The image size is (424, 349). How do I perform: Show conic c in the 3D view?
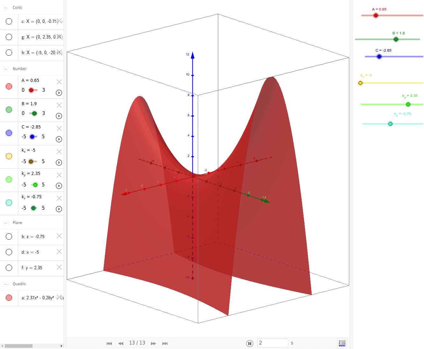(x=9, y=21)
